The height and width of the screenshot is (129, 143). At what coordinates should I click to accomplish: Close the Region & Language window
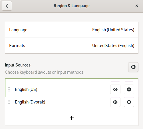point(137,6)
